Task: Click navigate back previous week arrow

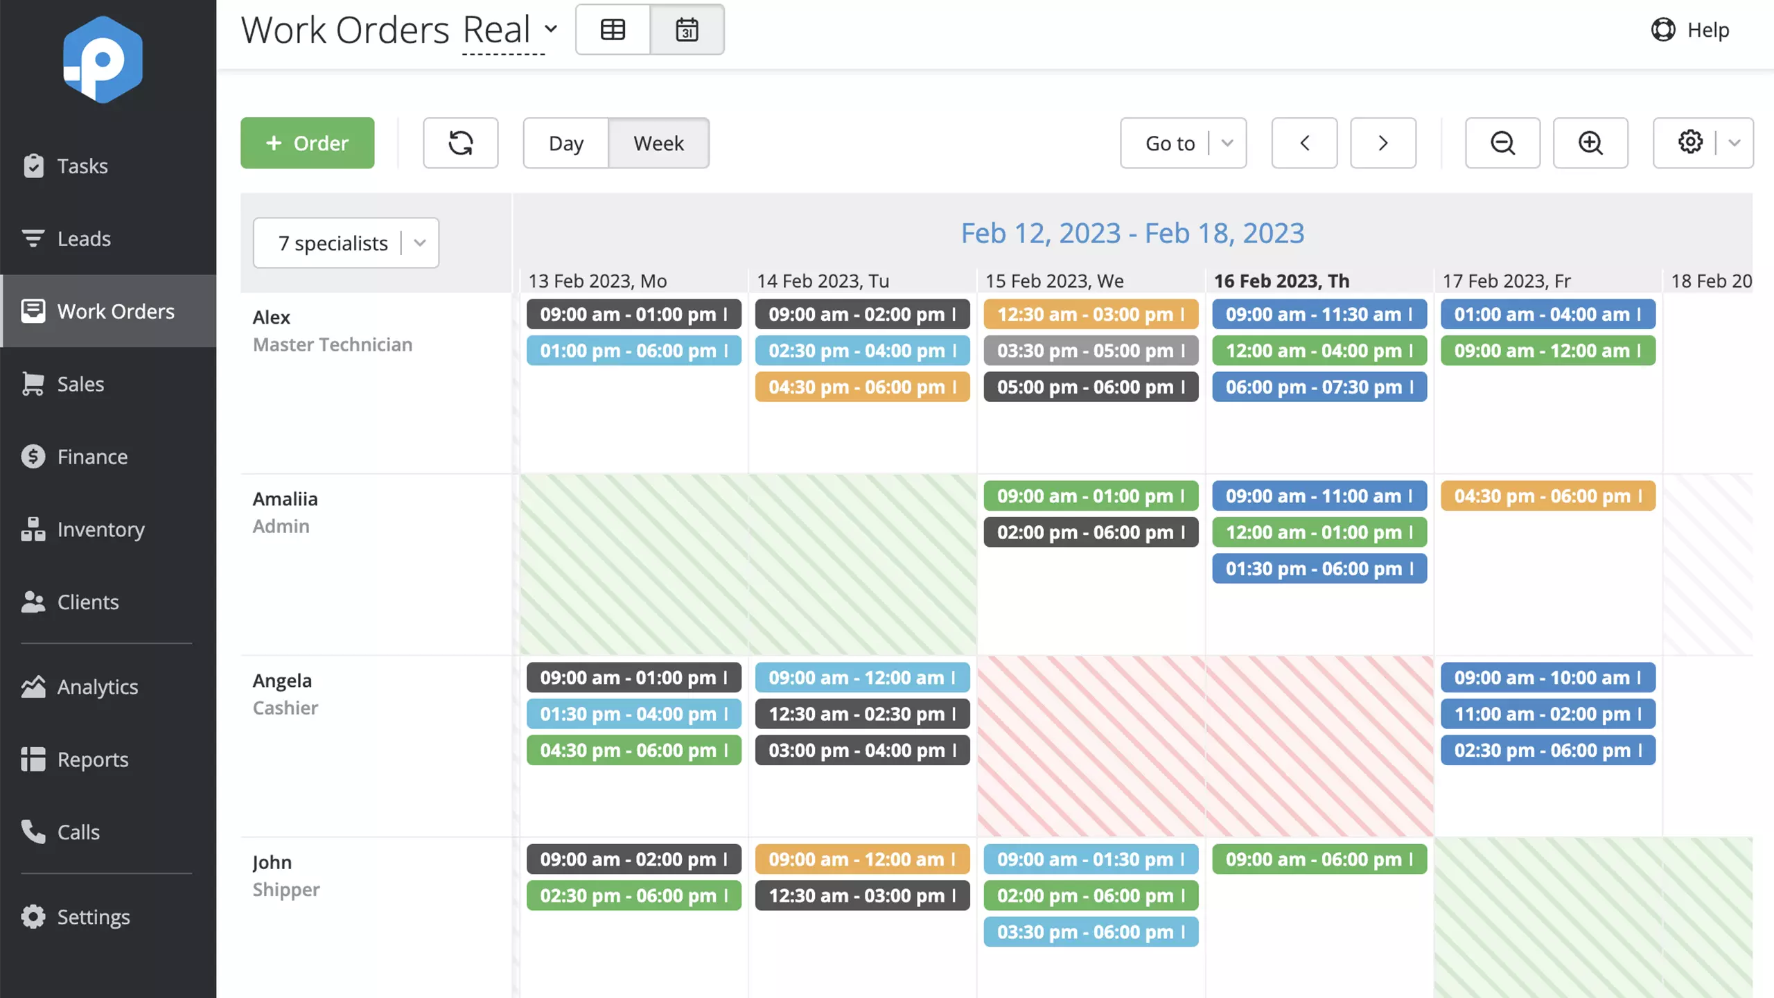Action: click(1305, 143)
